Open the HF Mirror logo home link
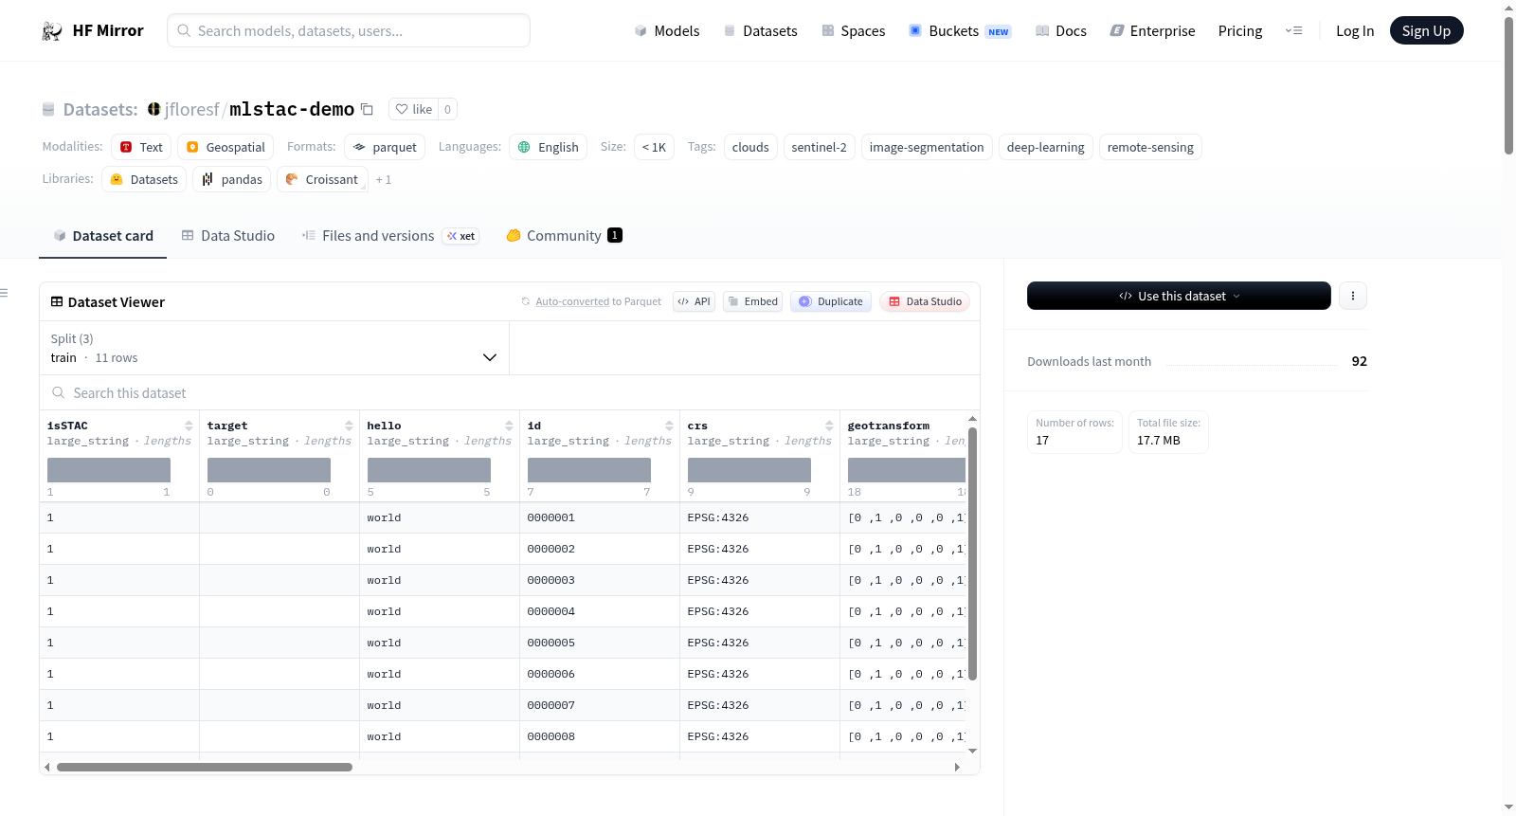Image resolution: width=1516 pixels, height=816 pixels. (92, 30)
